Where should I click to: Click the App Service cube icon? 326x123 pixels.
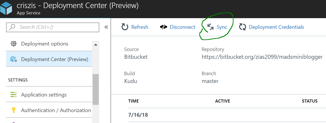[6, 8]
